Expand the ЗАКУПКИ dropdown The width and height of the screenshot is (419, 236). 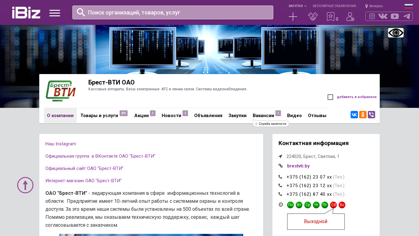(x=297, y=6)
